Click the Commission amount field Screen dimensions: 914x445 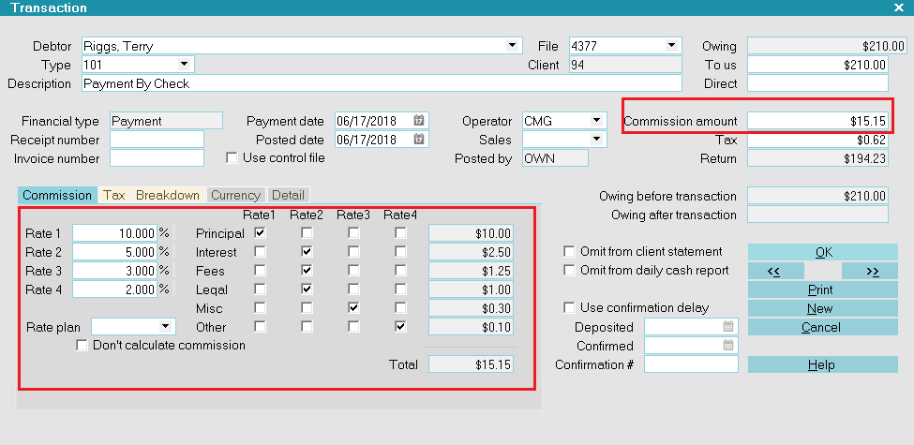(x=817, y=121)
